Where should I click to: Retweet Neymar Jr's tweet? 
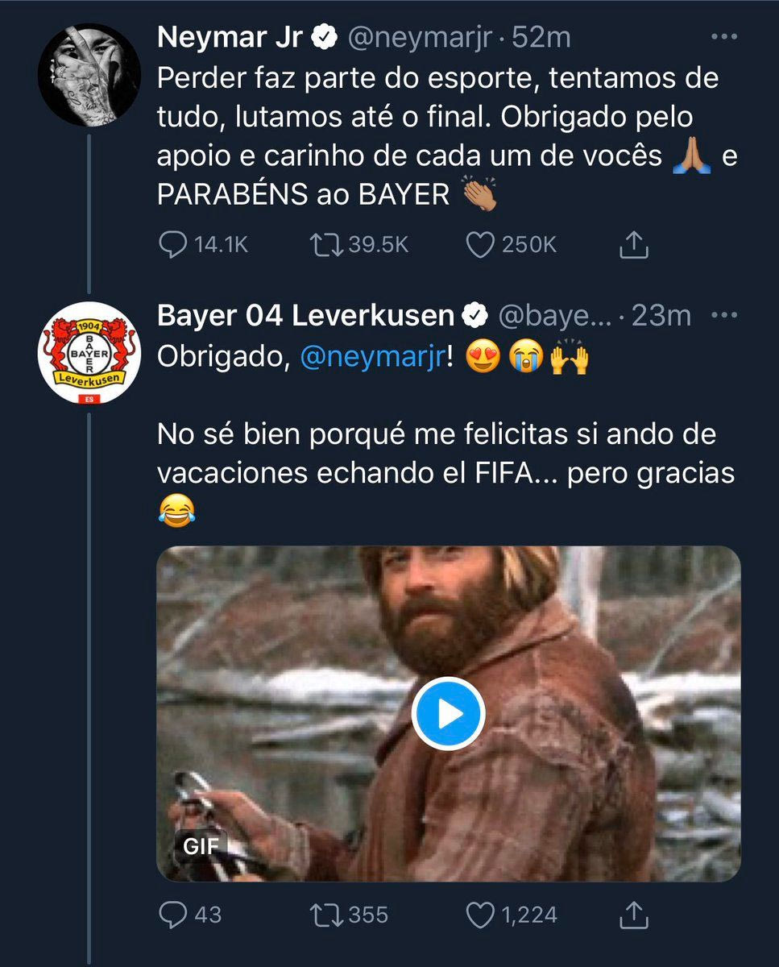click(326, 245)
